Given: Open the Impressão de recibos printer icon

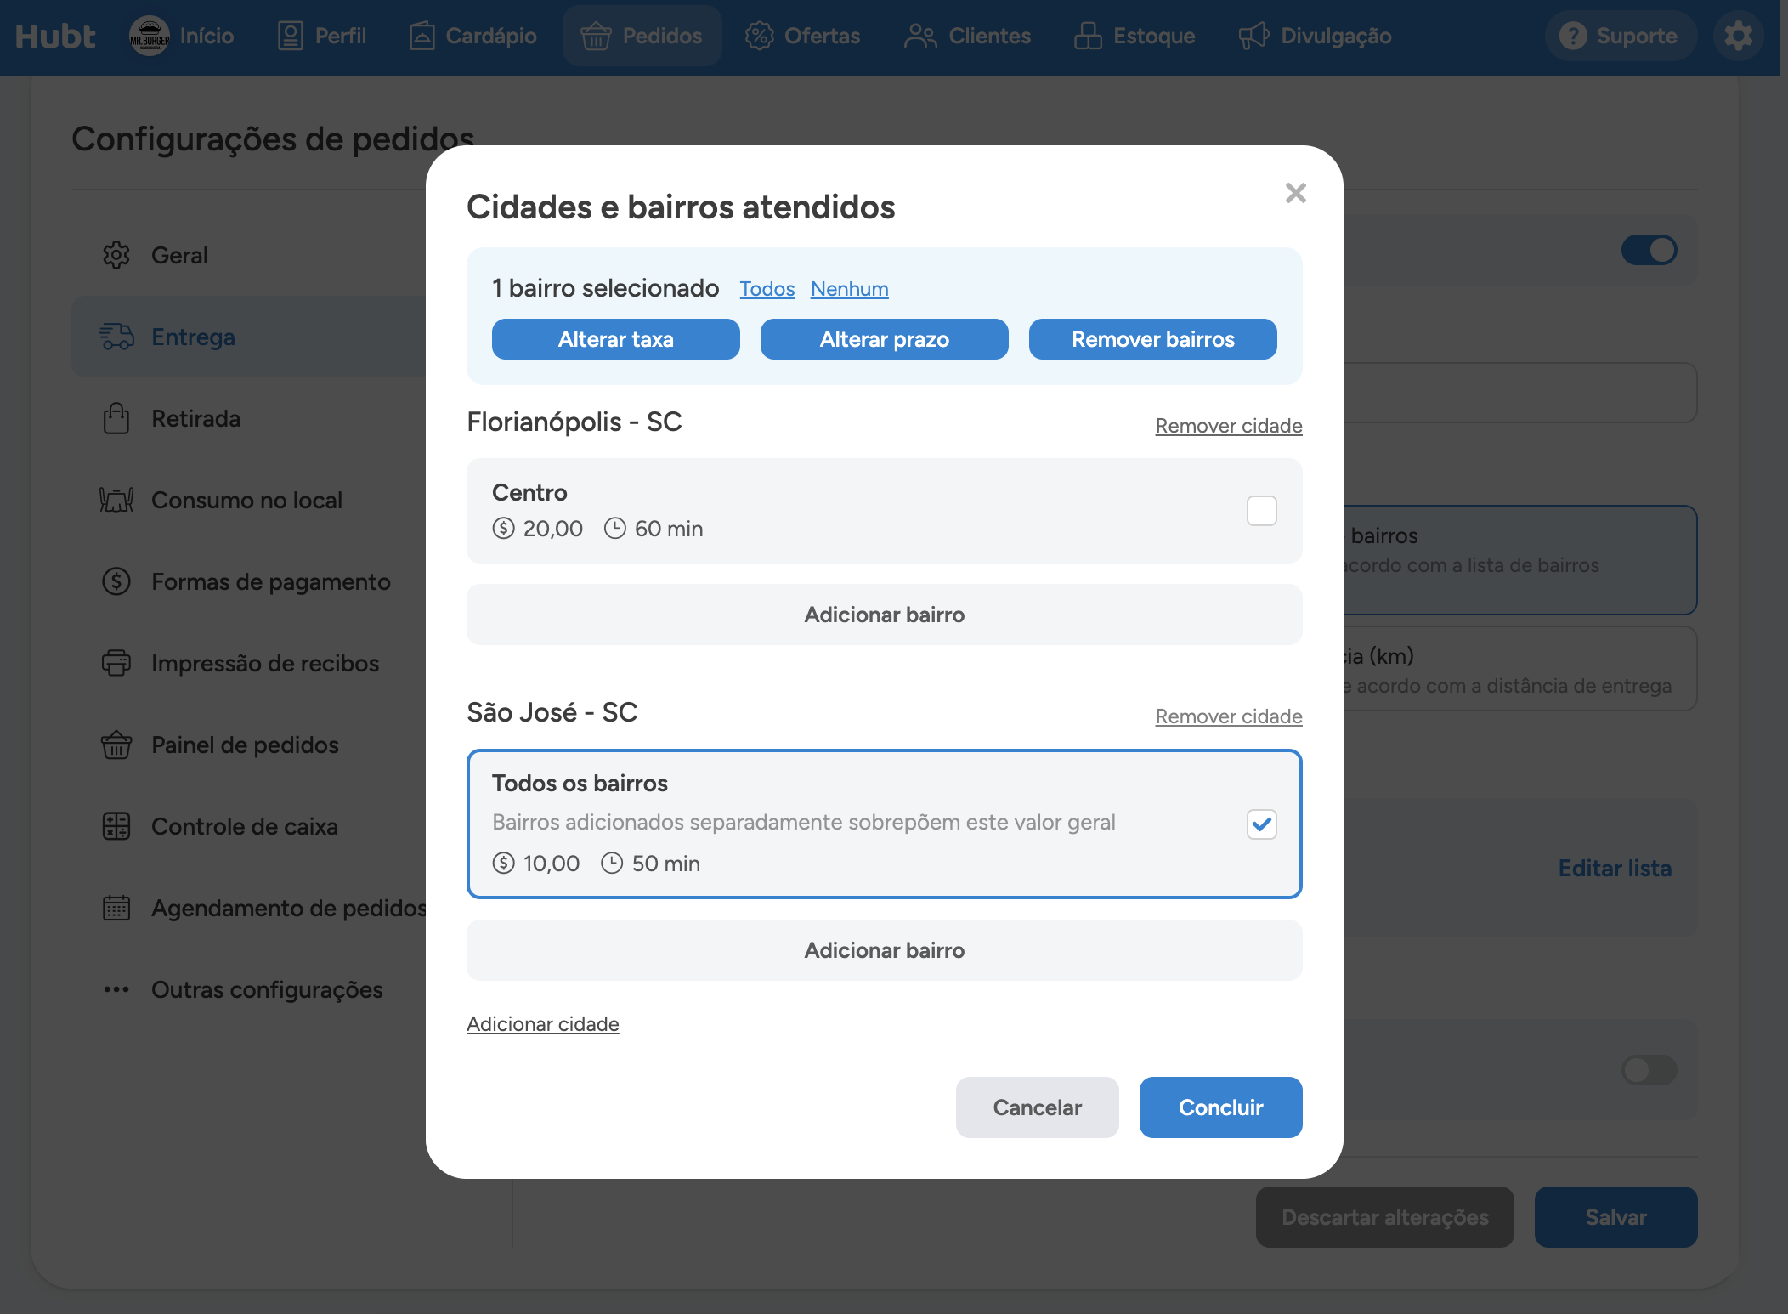Looking at the screenshot, I should (116, 663).
